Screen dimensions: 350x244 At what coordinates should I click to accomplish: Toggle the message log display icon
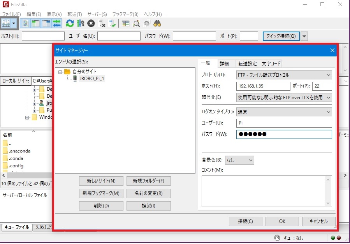pyautogui.click(x=25, y=23)
